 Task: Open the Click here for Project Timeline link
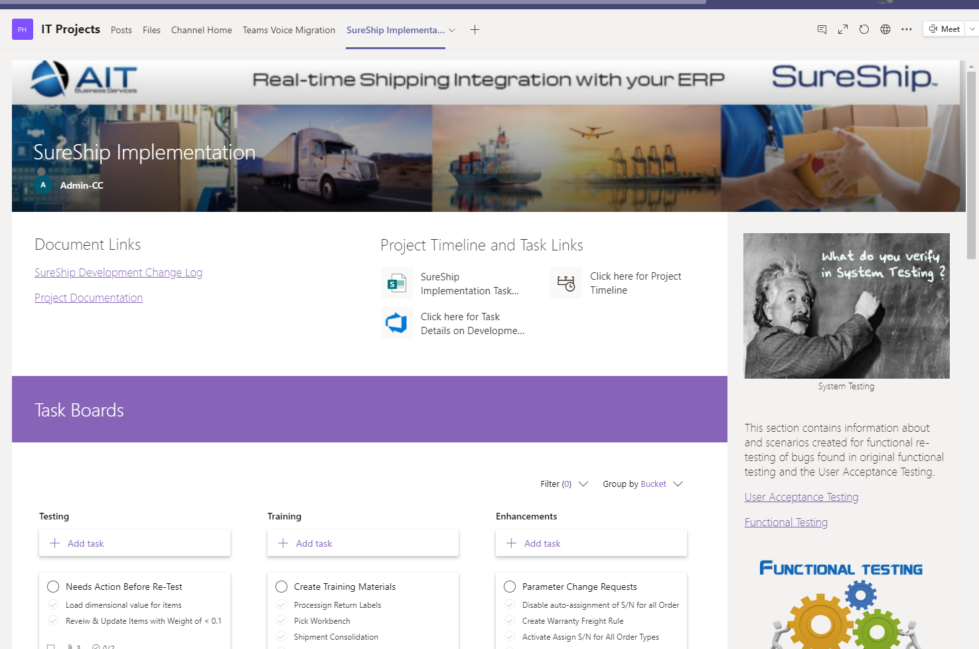635,283
